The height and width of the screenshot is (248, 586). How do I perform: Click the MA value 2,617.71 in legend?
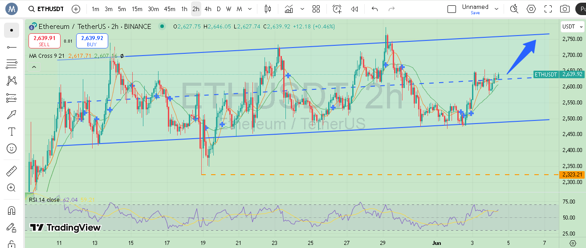point(80,56)
